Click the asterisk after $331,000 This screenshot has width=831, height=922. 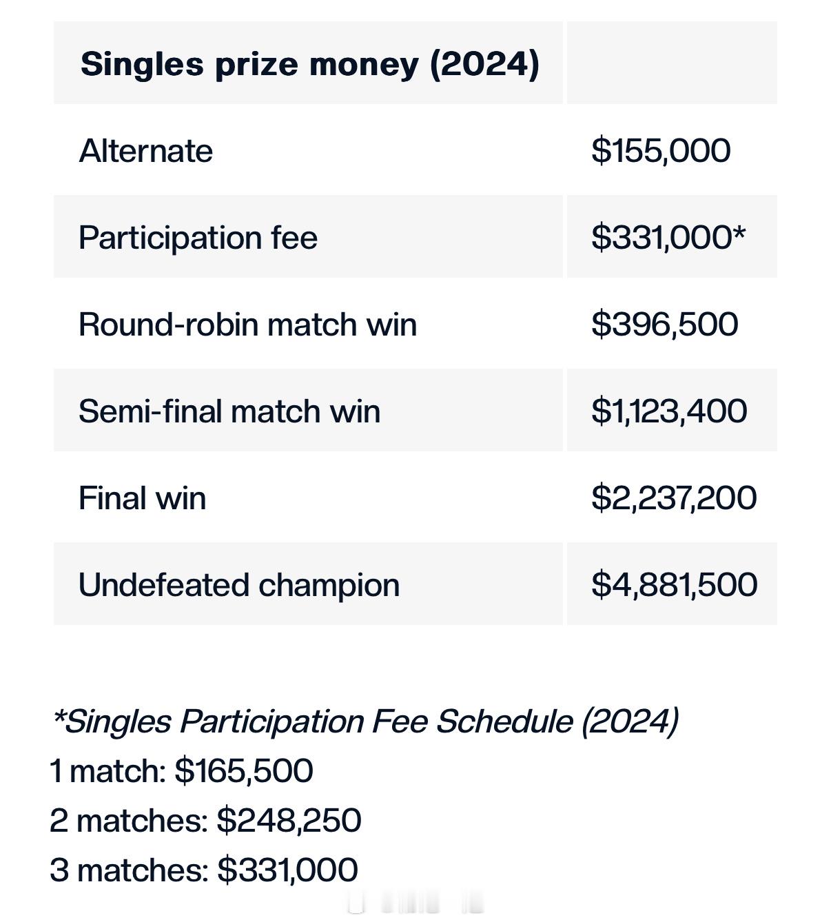(x=739, y=231)
